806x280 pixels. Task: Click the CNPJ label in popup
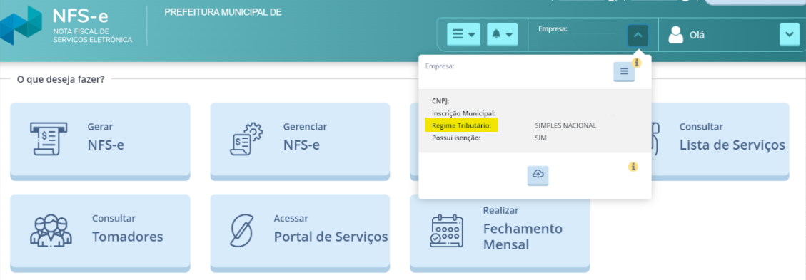pos(440,101)
